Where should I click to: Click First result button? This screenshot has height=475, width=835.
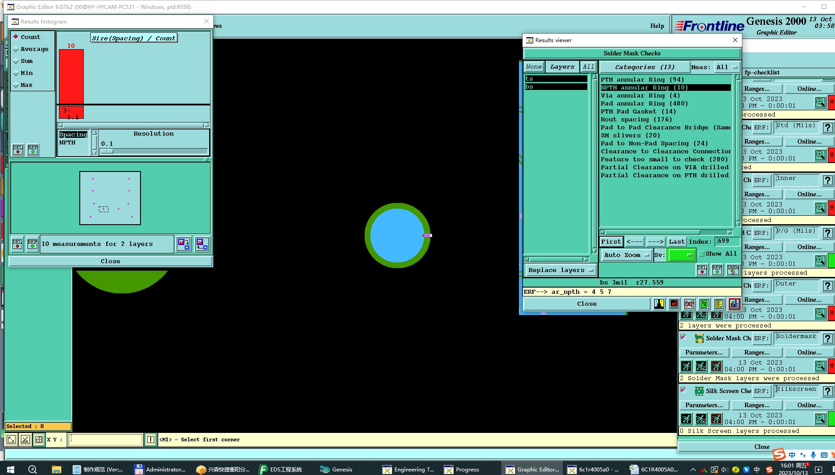[x=611, y=241]
